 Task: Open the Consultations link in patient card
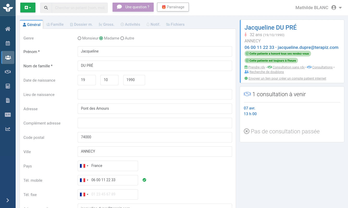322,67
